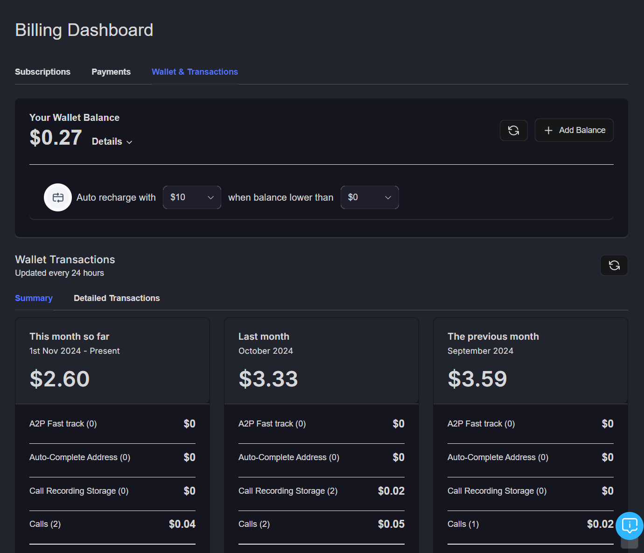This screenshot has width=644, height=553.
Task: Switch to Detailed Transactions tab
Action: (117, 298)
